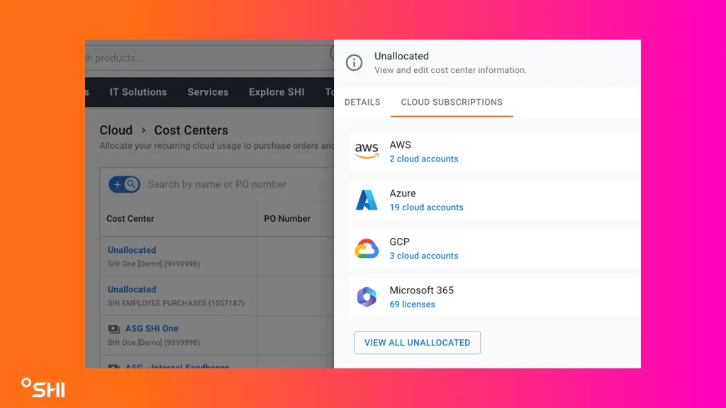The image size is (726, 408).
Task: Click the search products field
Action: (x=208, y=58)
